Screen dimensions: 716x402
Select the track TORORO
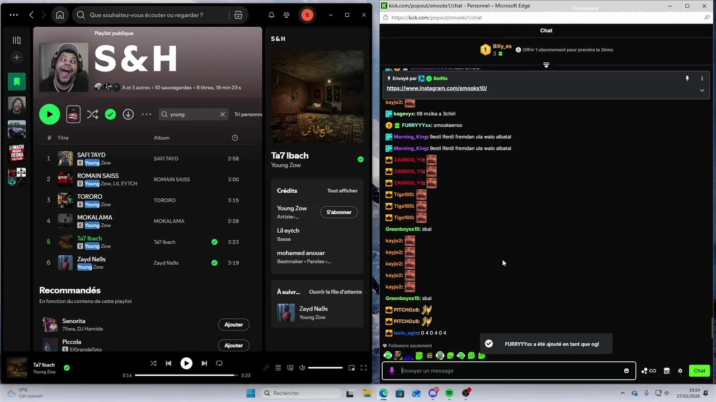[89, 197]
